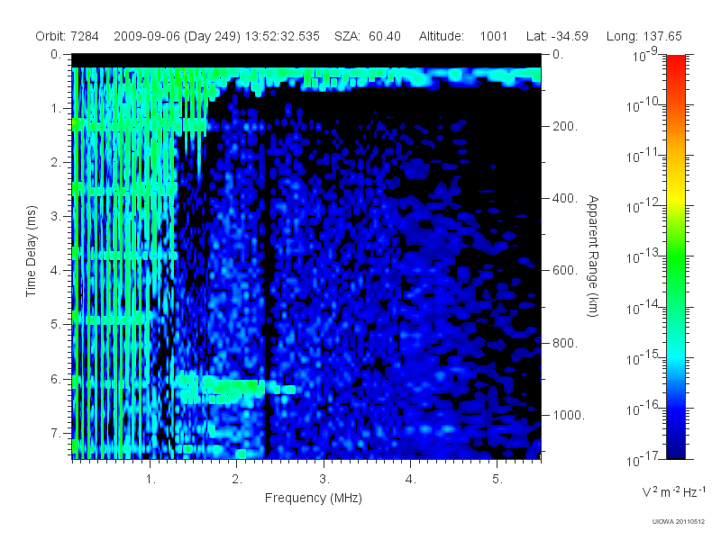The width and height of the screenshot is (721, 540).
Task: Click the 'Frequency (MHz)' axis label
Action: 313,498
